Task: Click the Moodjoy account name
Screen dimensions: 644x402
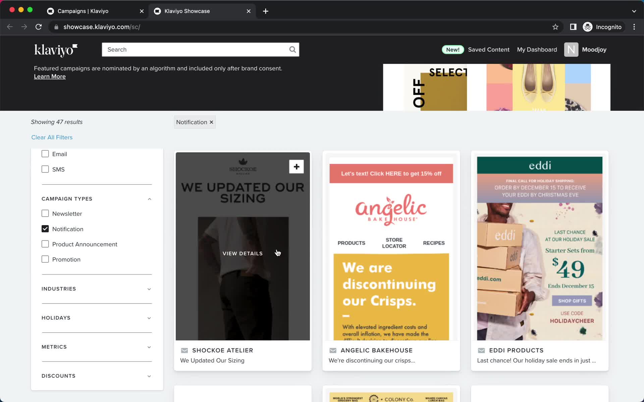Action: (x=594, y=50)
